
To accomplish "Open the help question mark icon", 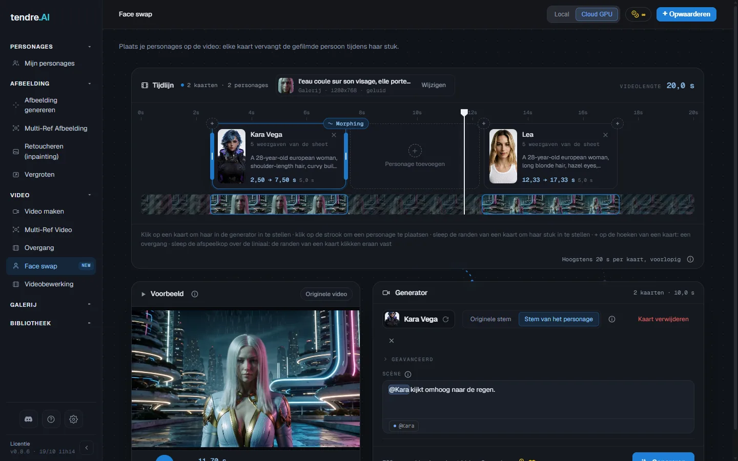I will click(51, 419).
